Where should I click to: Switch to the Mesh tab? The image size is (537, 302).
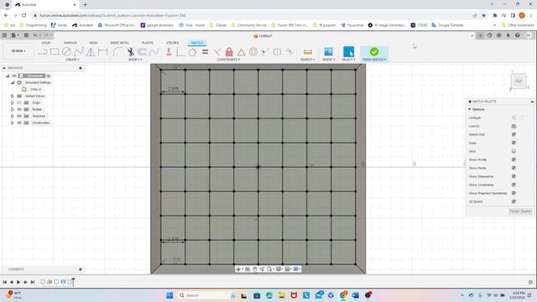coord(93,43)
